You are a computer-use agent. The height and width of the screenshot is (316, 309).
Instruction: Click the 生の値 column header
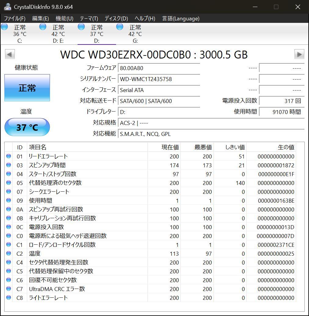point(271,147)
